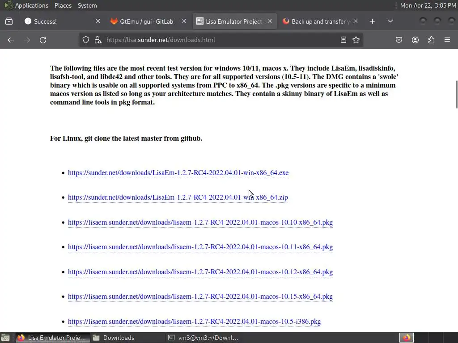This screenshot has height=343, width=458.
Task: Click the MATE logo icon in the panel
Action: pos(8,5)
